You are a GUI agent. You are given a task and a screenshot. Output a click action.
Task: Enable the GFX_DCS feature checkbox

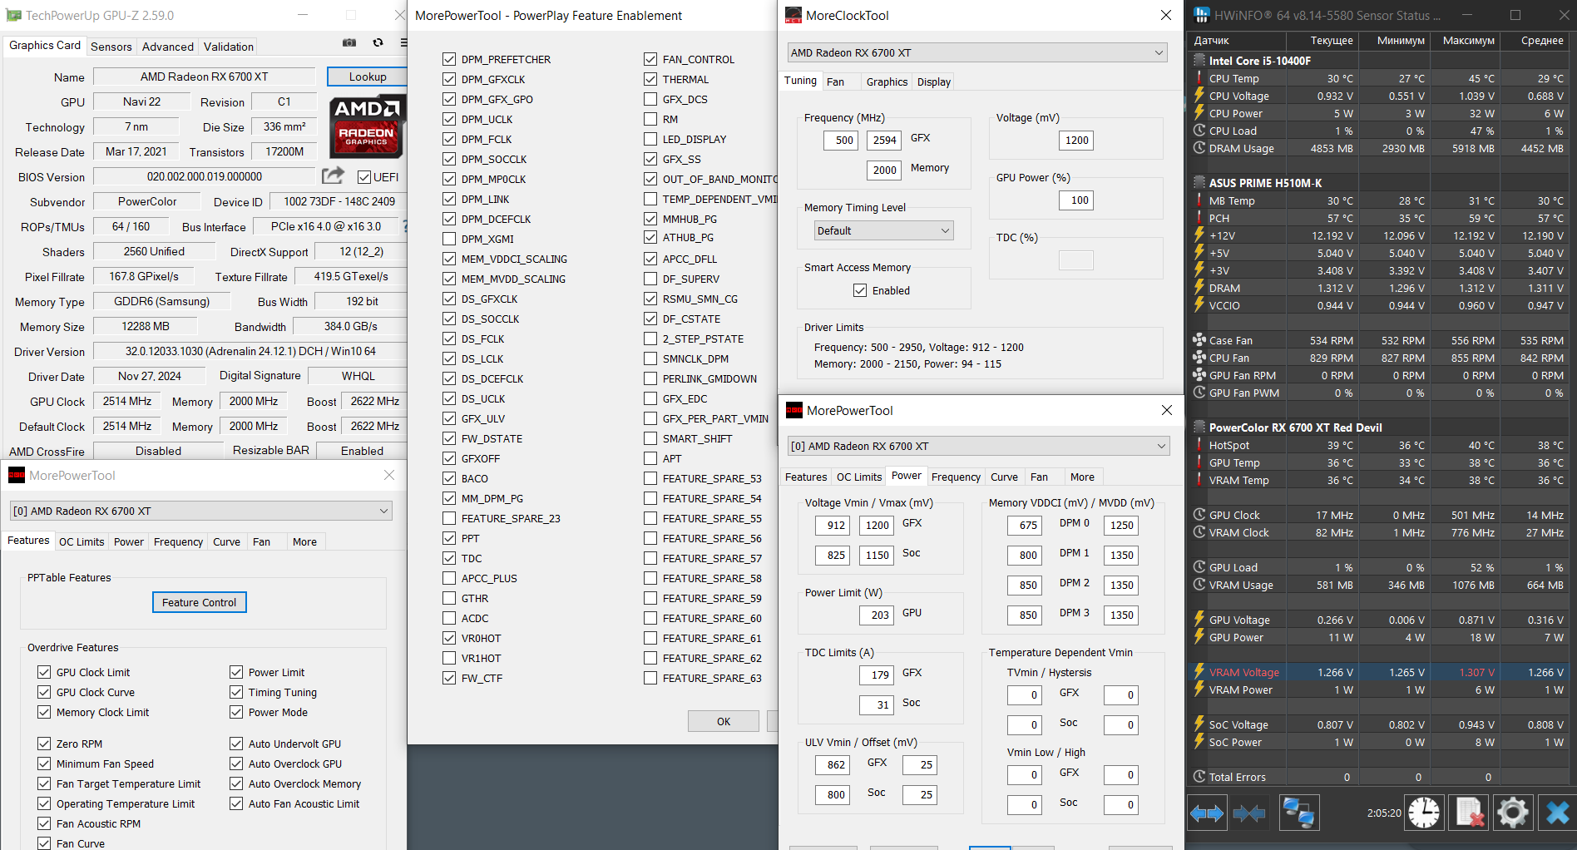pyautogui.click(x=650, y=99)
